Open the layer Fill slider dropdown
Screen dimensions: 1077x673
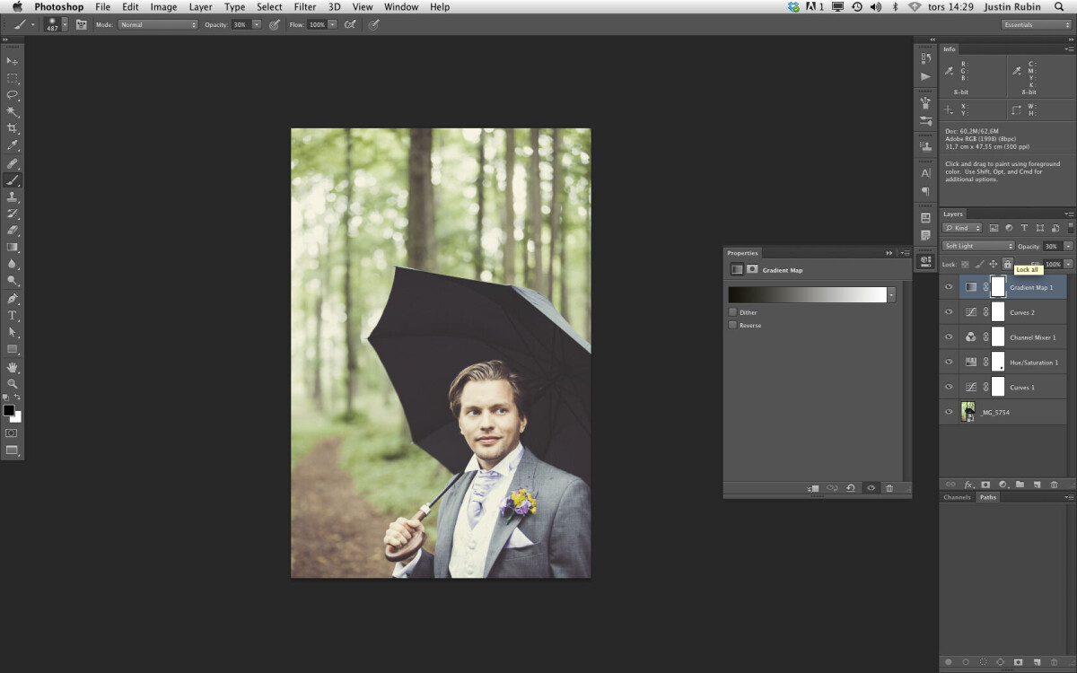(x=1068, y=264)
